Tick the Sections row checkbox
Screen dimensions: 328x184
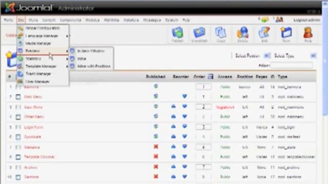[18, 177]
